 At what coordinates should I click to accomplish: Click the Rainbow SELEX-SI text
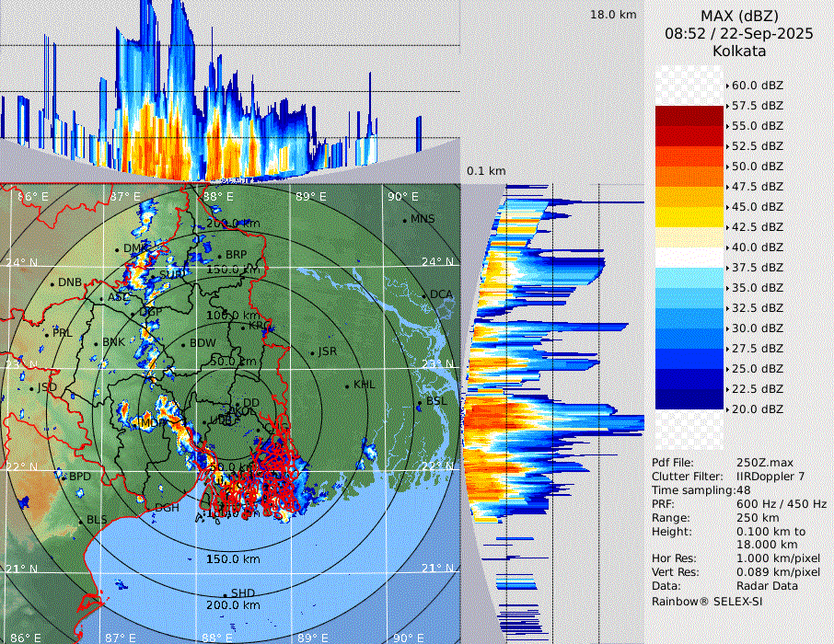point(707,601)
